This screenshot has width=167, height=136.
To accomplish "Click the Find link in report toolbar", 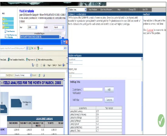I will coord(7,75).
